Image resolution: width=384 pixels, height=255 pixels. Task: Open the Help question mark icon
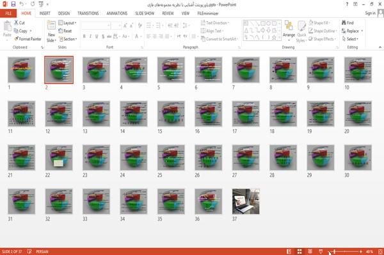[347, 4]
